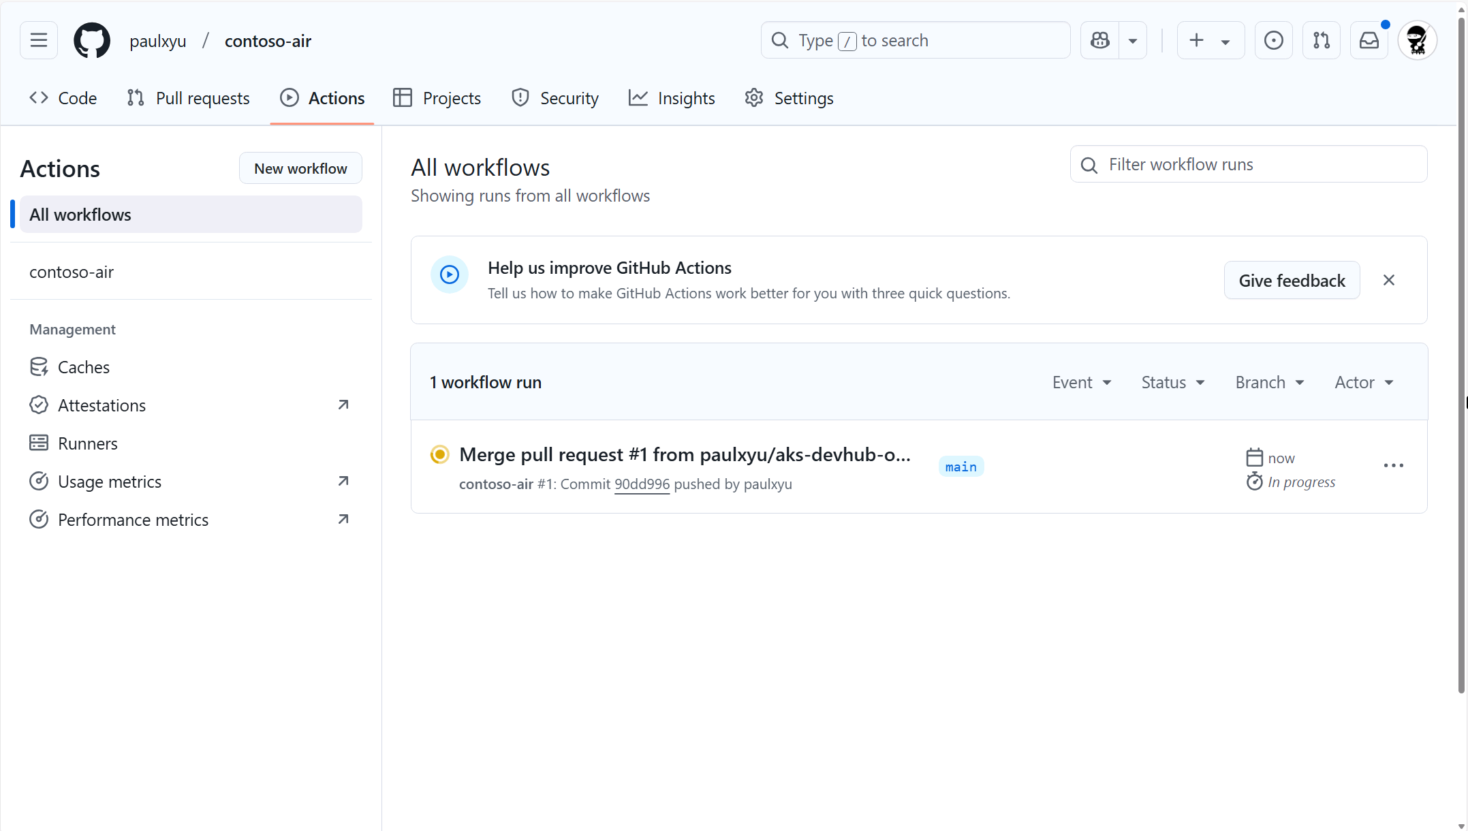This screenshot has width=1468, height=831.
Task: Click the Attestations external link arrow
Action: pos(343,405)
